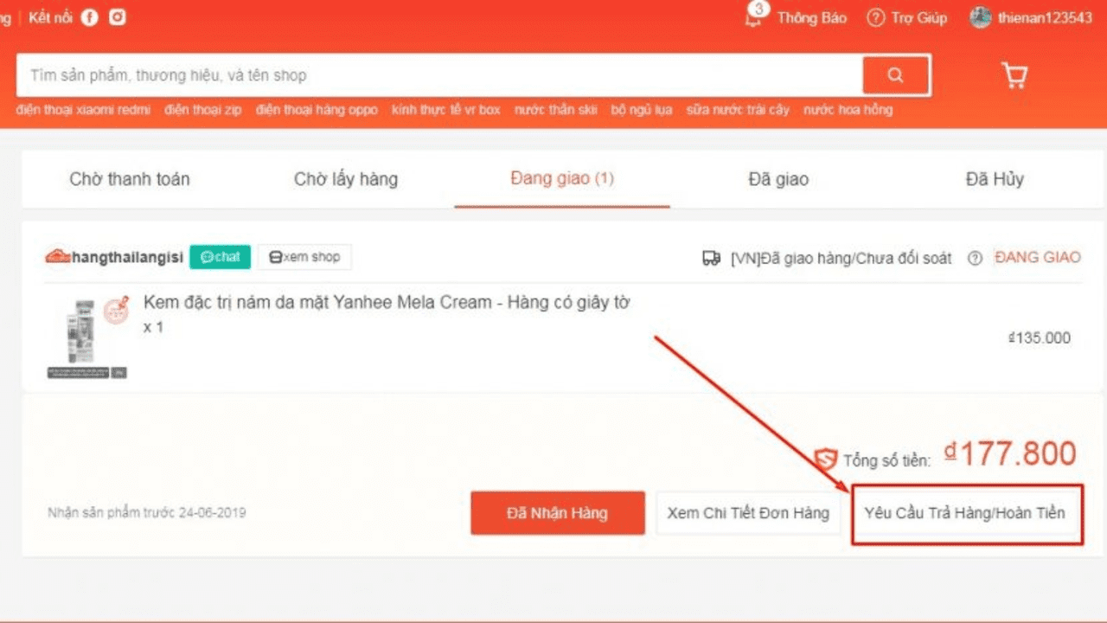This screenshot has width=1107, height=623.
Task: Open the shopping cart icon
Action: 1014,75
